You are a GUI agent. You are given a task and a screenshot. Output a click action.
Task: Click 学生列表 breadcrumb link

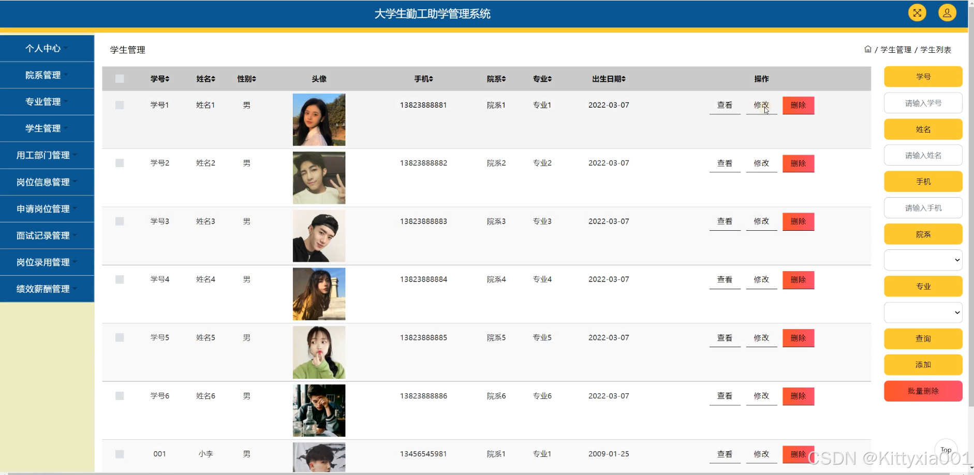pos(936,50)
